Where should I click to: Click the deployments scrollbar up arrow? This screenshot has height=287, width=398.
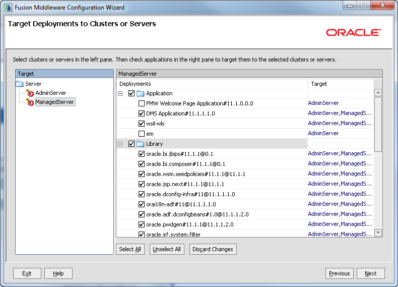(x=378, y=92)
